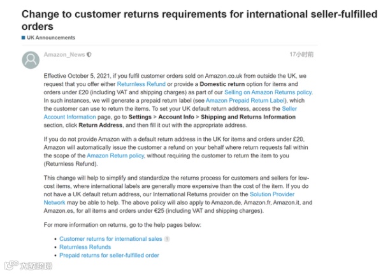Follow the Selling on Amazon Returns policy link
Viewport: 390px width, 274px height.
pos(268,92)
